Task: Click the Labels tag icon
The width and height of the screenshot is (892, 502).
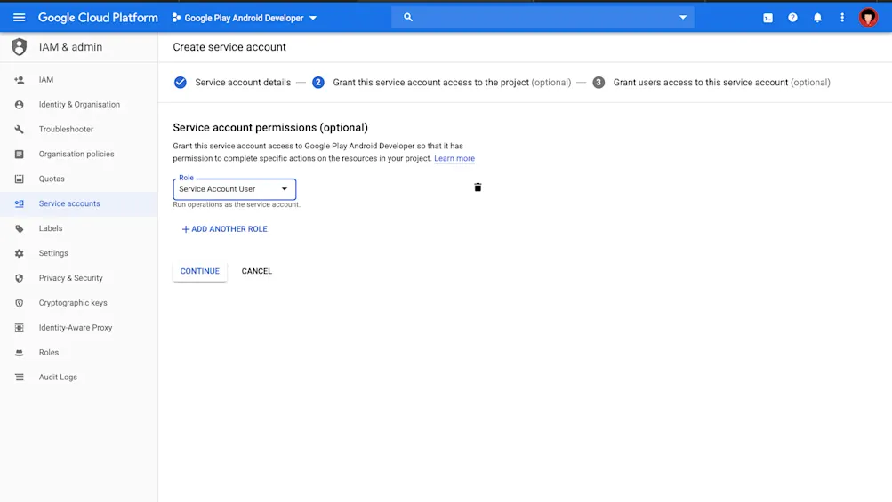Action: (x=20, y=228)
